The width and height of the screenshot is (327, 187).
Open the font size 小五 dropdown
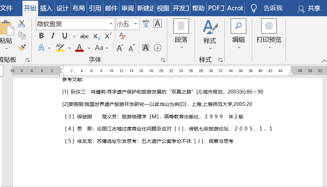coord(136,24)
